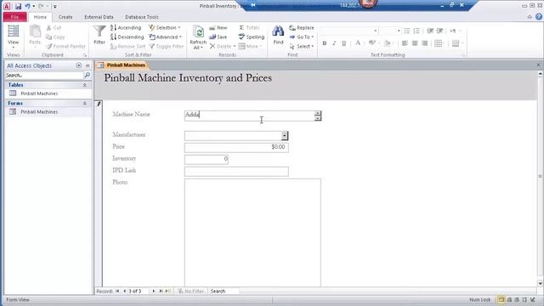Switch to the Home ribbon tab

click(40, 17)
